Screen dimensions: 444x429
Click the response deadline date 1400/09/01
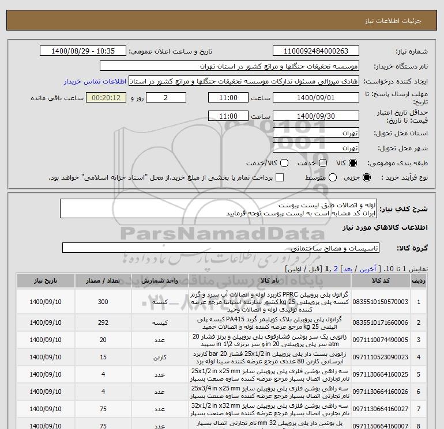[x=316, y=97]
